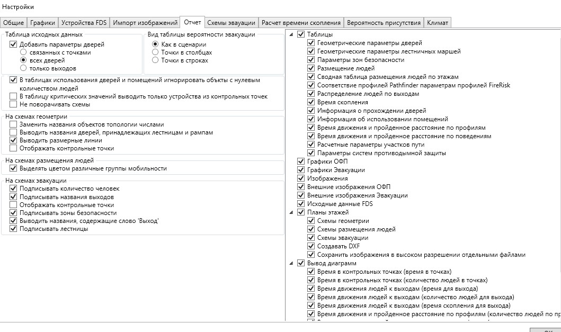Toggle 'Выводить размерные линии' checkbox
Screen dimensions: 561x332
click(x=13, y=140)
